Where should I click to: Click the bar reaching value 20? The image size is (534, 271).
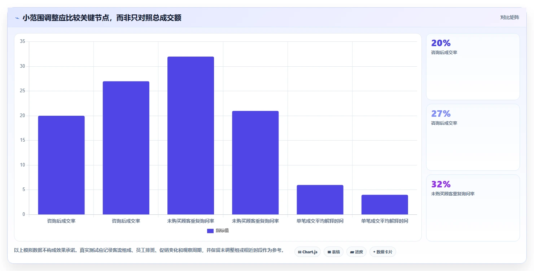(x=61, y=165)
